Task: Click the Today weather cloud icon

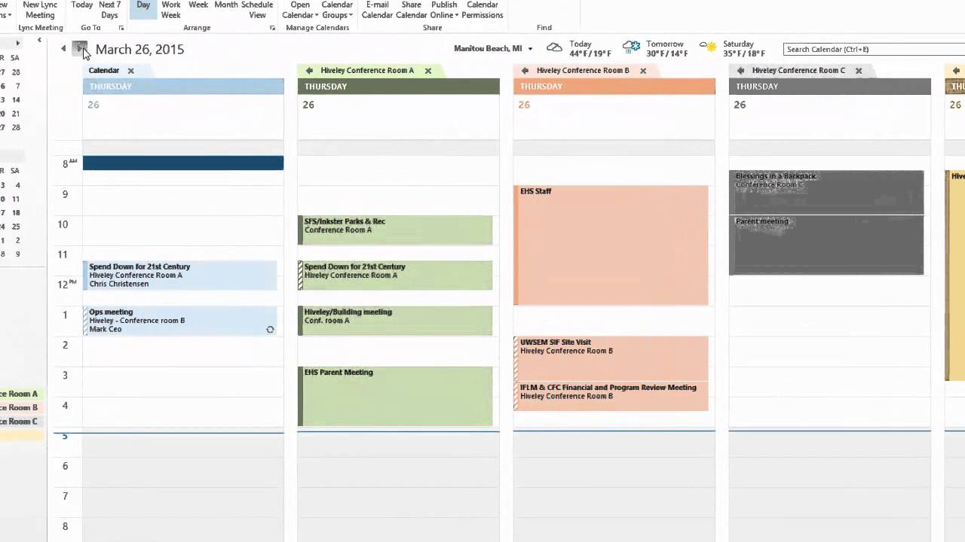Action: [x=554, y=47]
